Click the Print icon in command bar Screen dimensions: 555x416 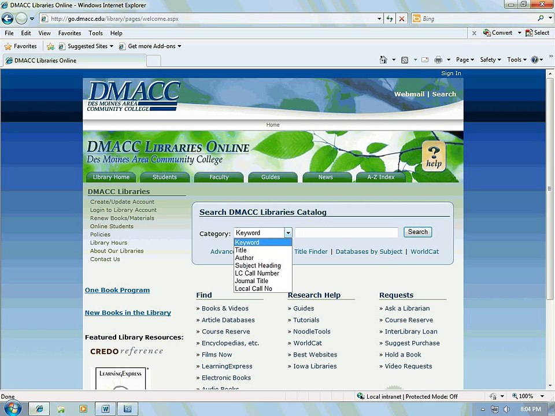pyautogui.click(x=438, y=60)
